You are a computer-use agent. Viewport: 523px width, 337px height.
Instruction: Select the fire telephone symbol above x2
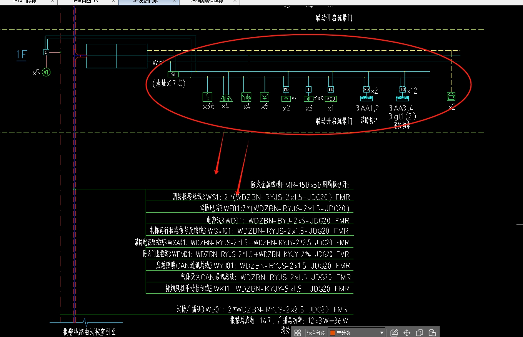(451, 96)
